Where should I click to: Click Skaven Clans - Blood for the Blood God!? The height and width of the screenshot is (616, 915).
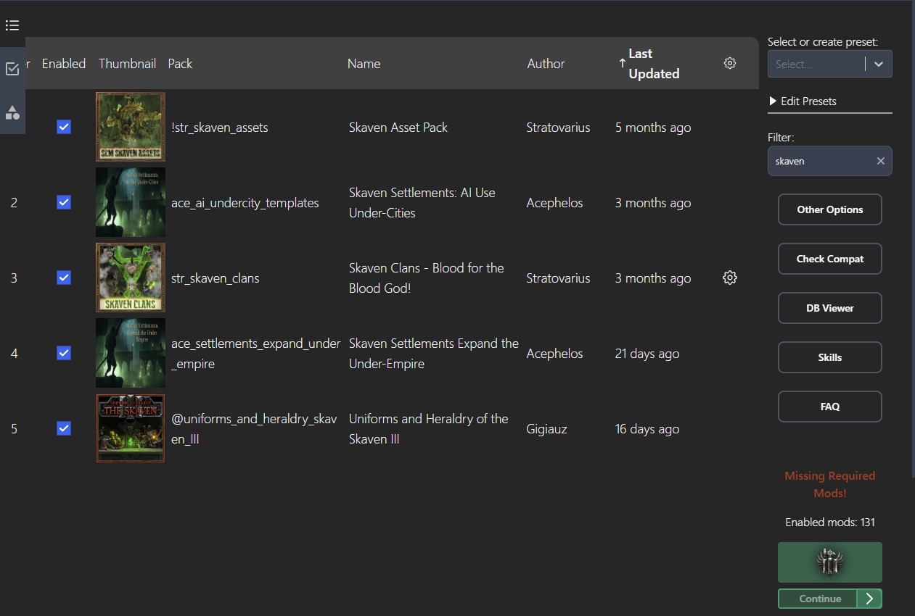pos(427,278)
